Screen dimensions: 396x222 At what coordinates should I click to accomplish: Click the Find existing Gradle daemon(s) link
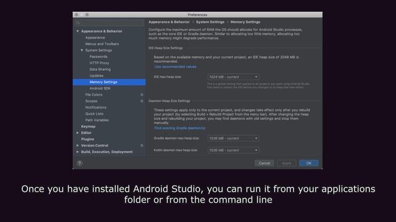(x=179, y=128)
